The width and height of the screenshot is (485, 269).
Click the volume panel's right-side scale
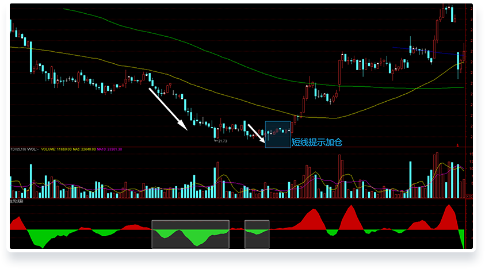(471, 172)
